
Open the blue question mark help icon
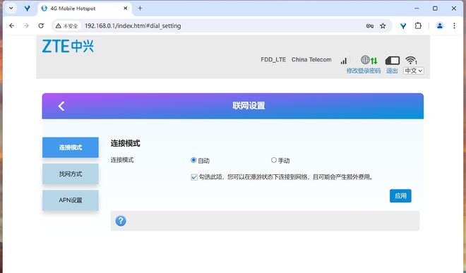tap(121, 221)
